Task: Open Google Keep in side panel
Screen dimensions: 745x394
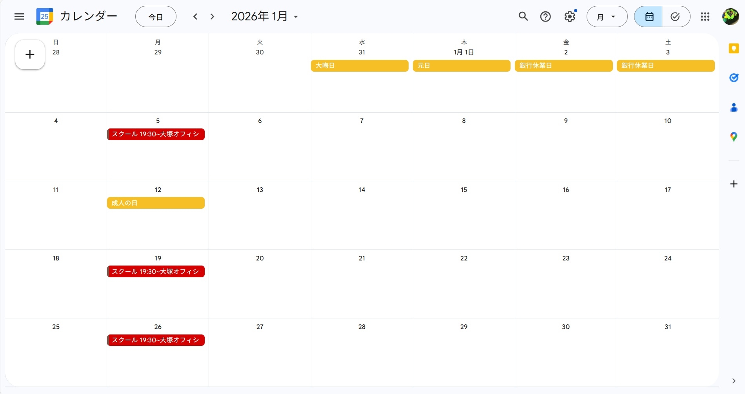Action: pyautogui.click(x=734, y=49)
